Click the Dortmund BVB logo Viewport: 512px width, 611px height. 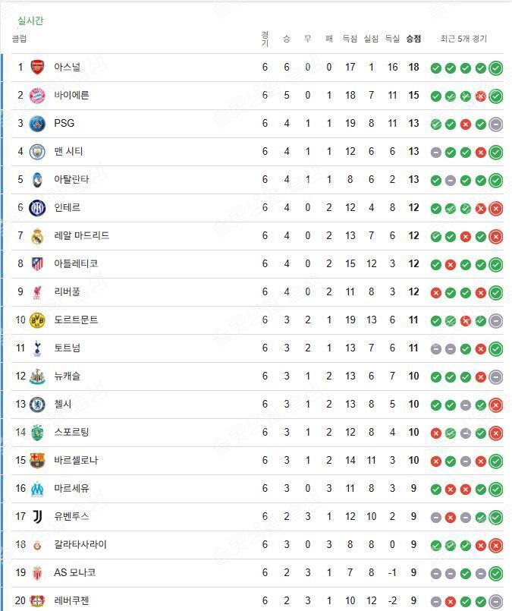(37, 320)
